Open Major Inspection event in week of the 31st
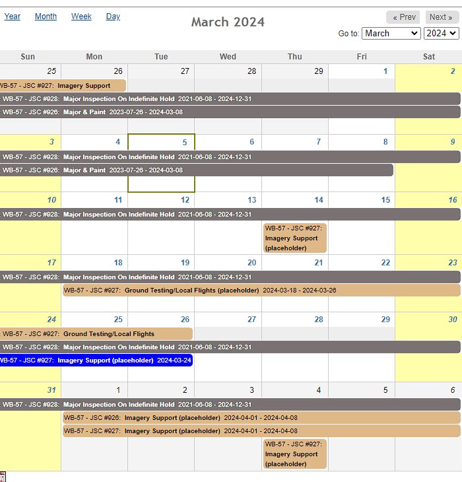The image size is (462, 482). pos(230,405)
